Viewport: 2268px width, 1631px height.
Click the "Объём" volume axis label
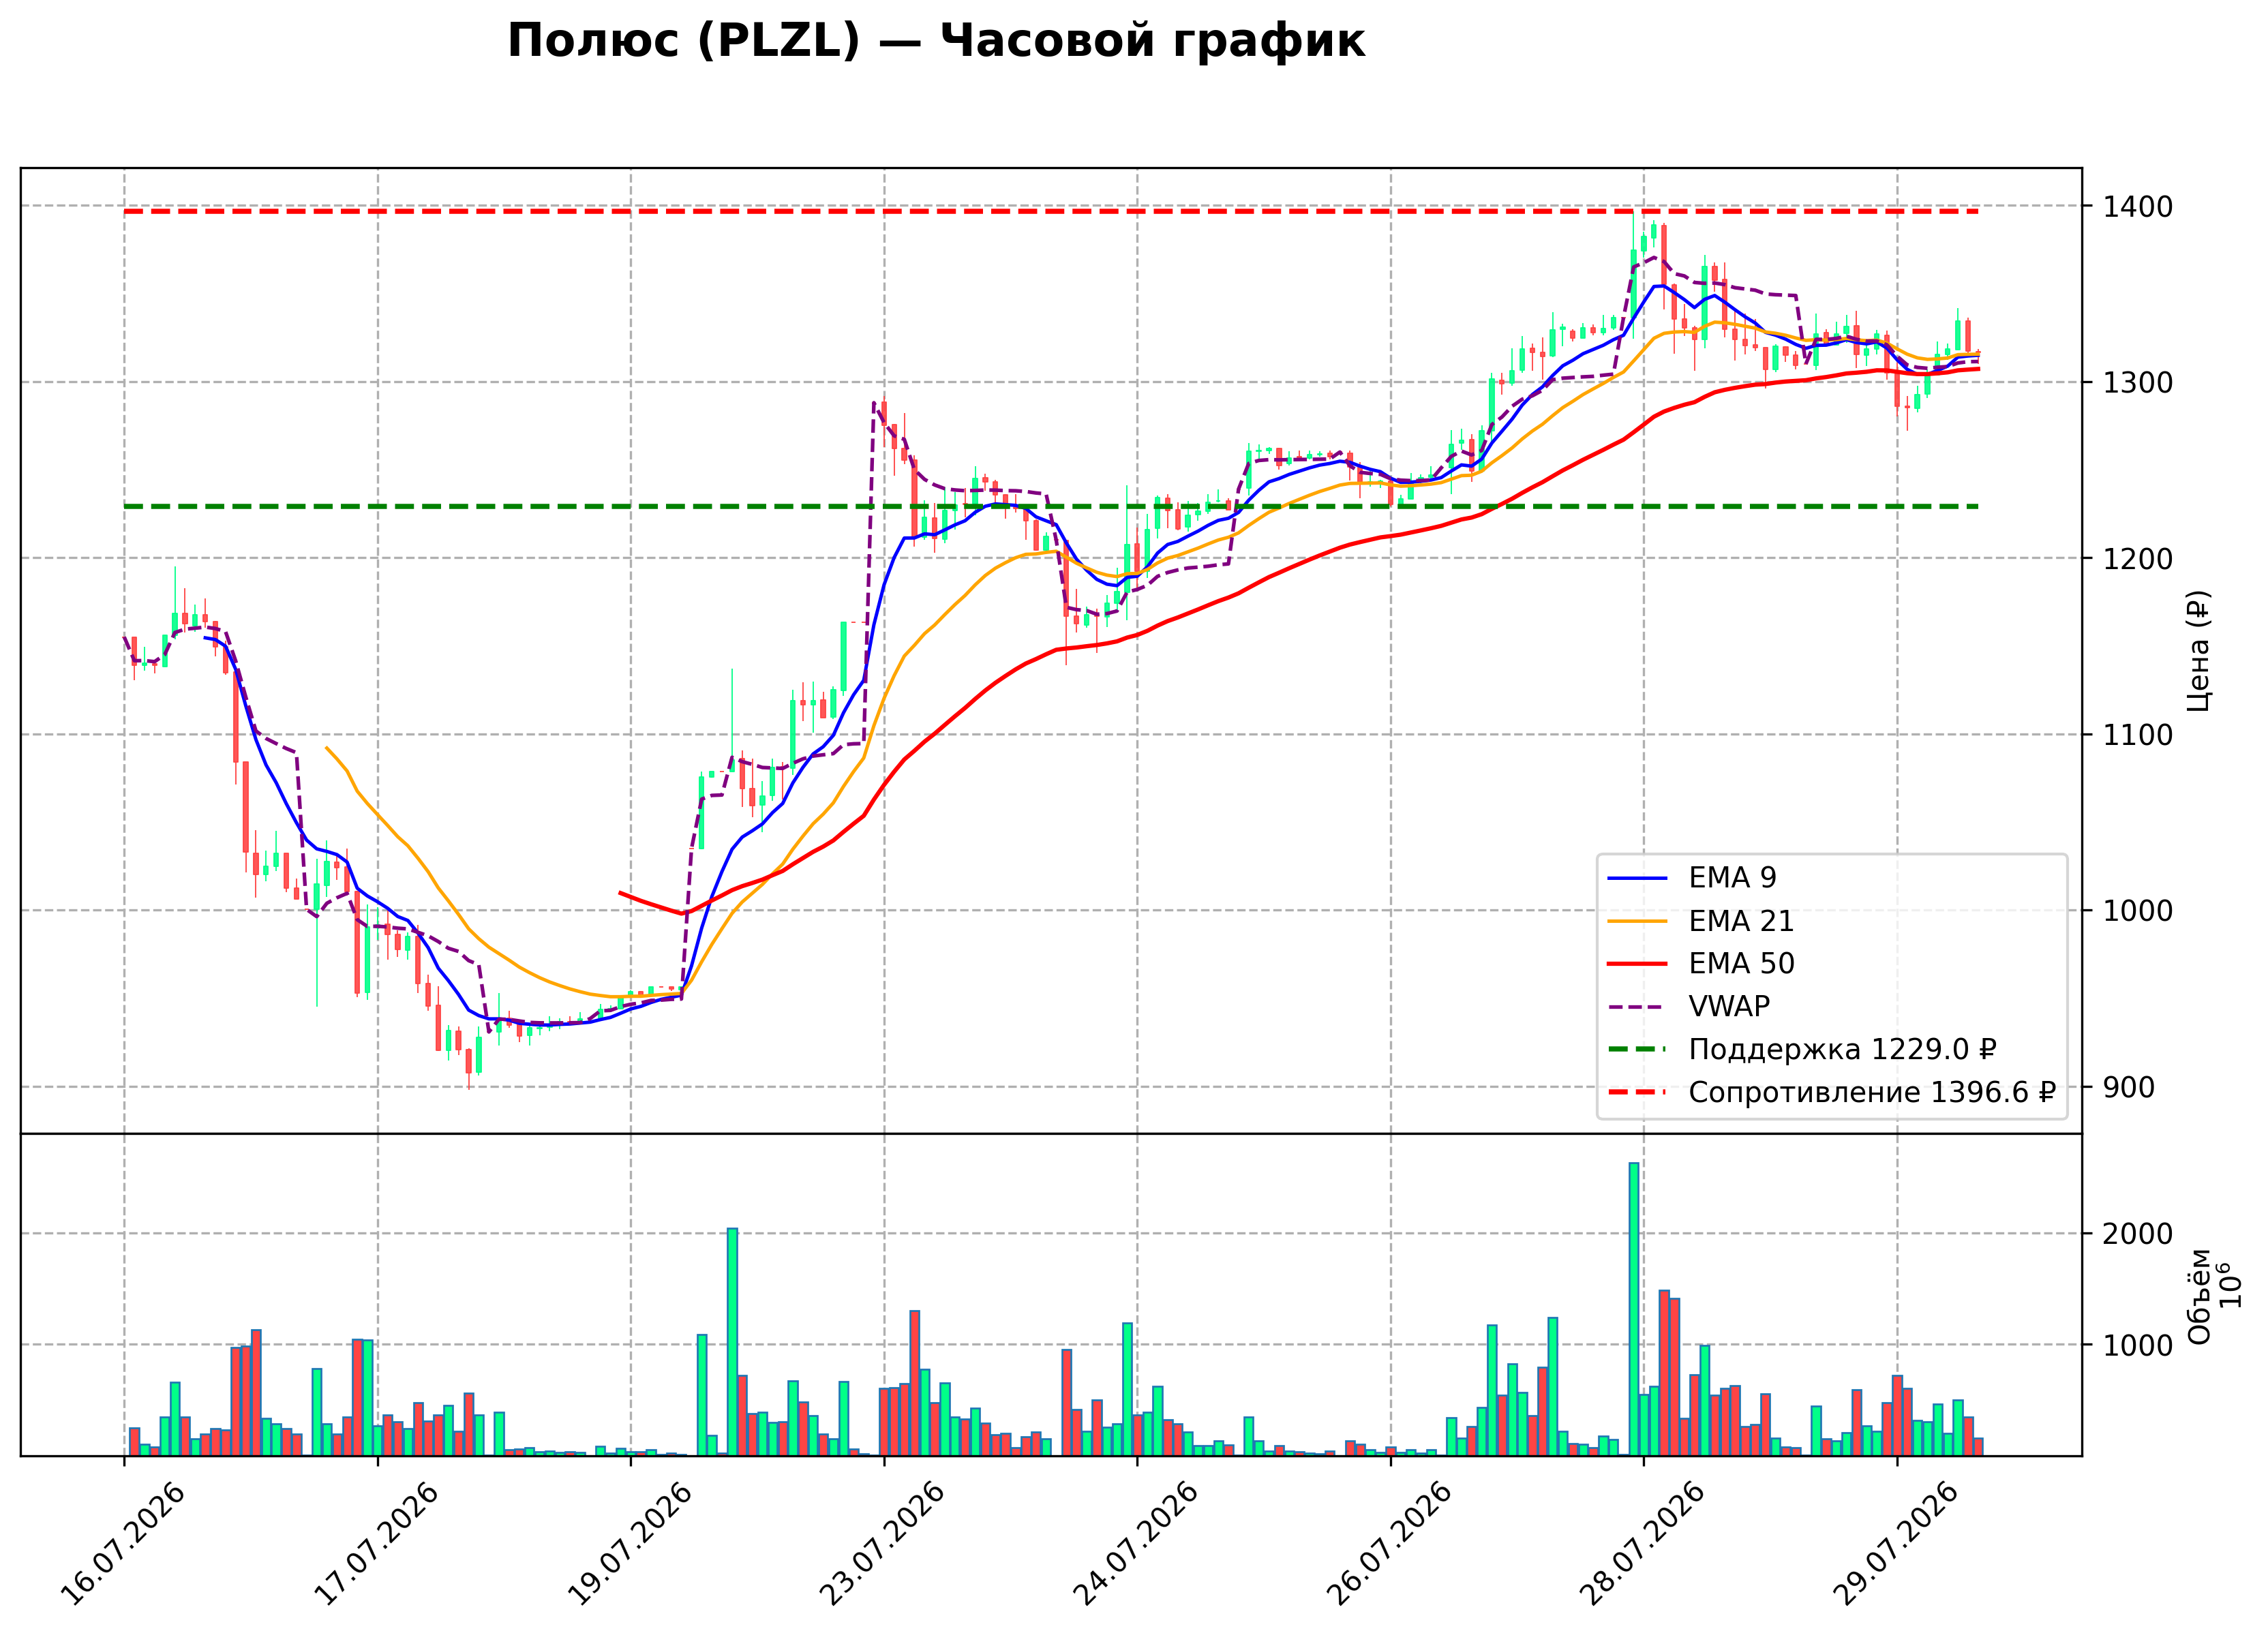[x=2198, y=1296]
